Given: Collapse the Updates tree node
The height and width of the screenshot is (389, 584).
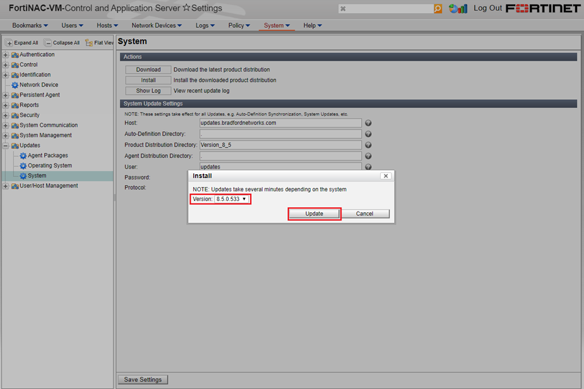Looking at the screenshot, I should (x=6, y=146).
